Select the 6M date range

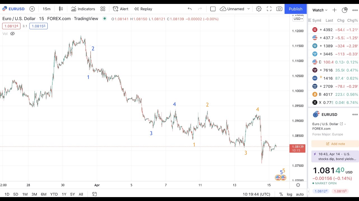(x=43, y=194)
